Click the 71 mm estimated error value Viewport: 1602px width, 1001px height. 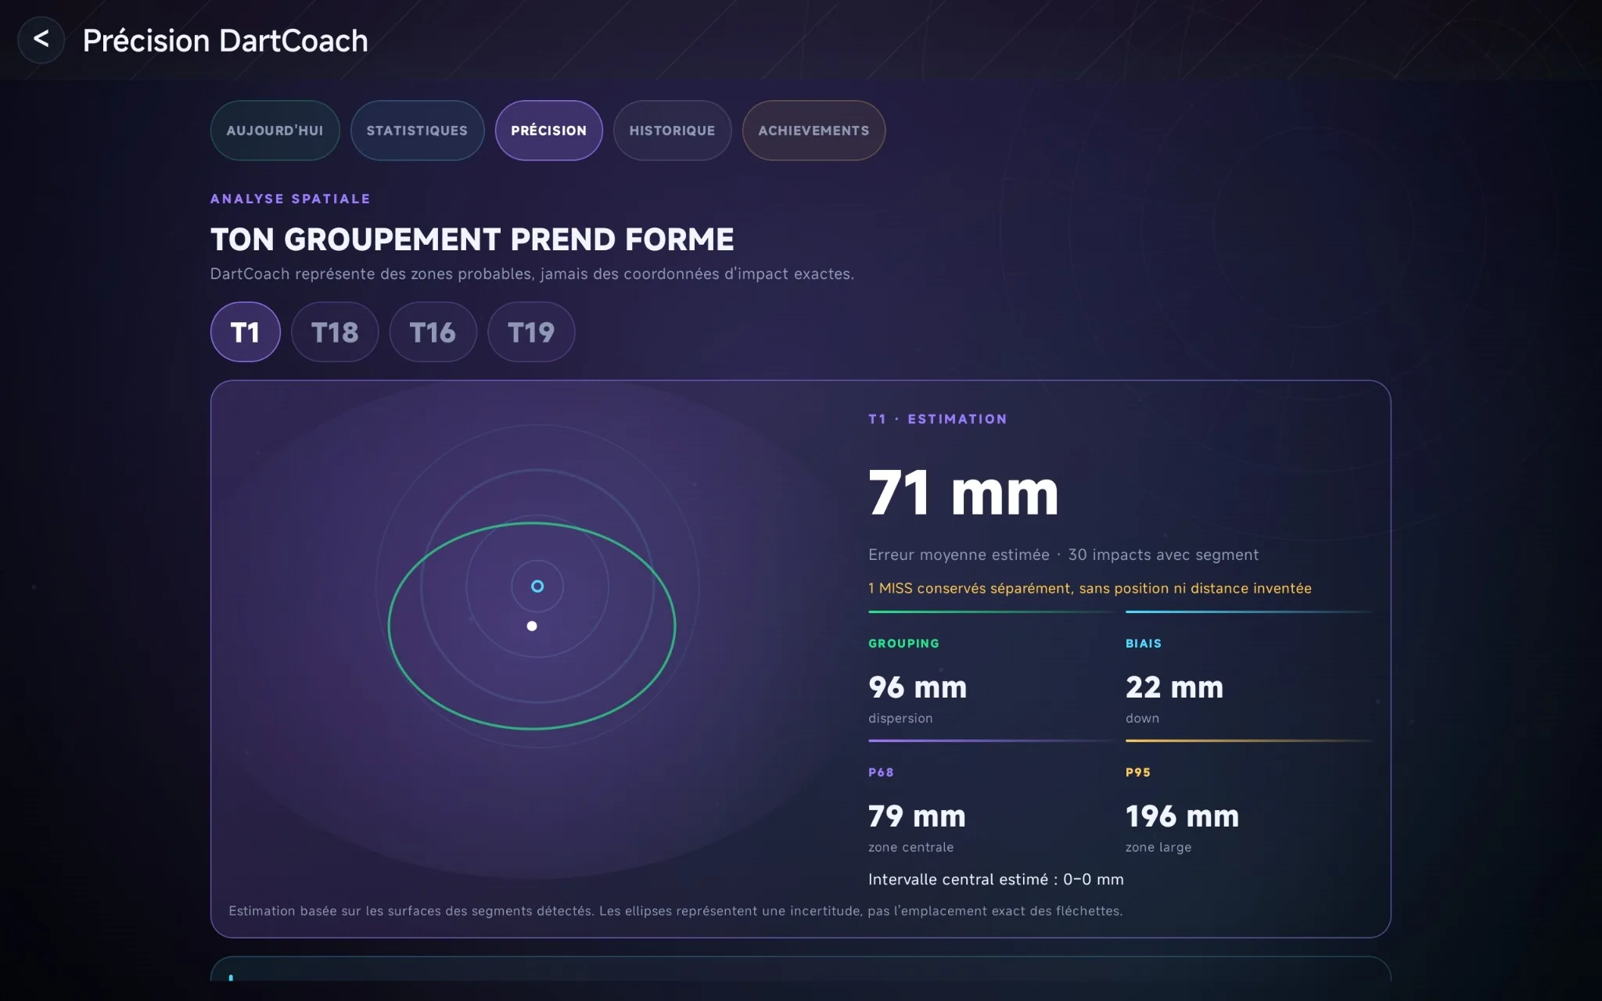coord(963,493)
